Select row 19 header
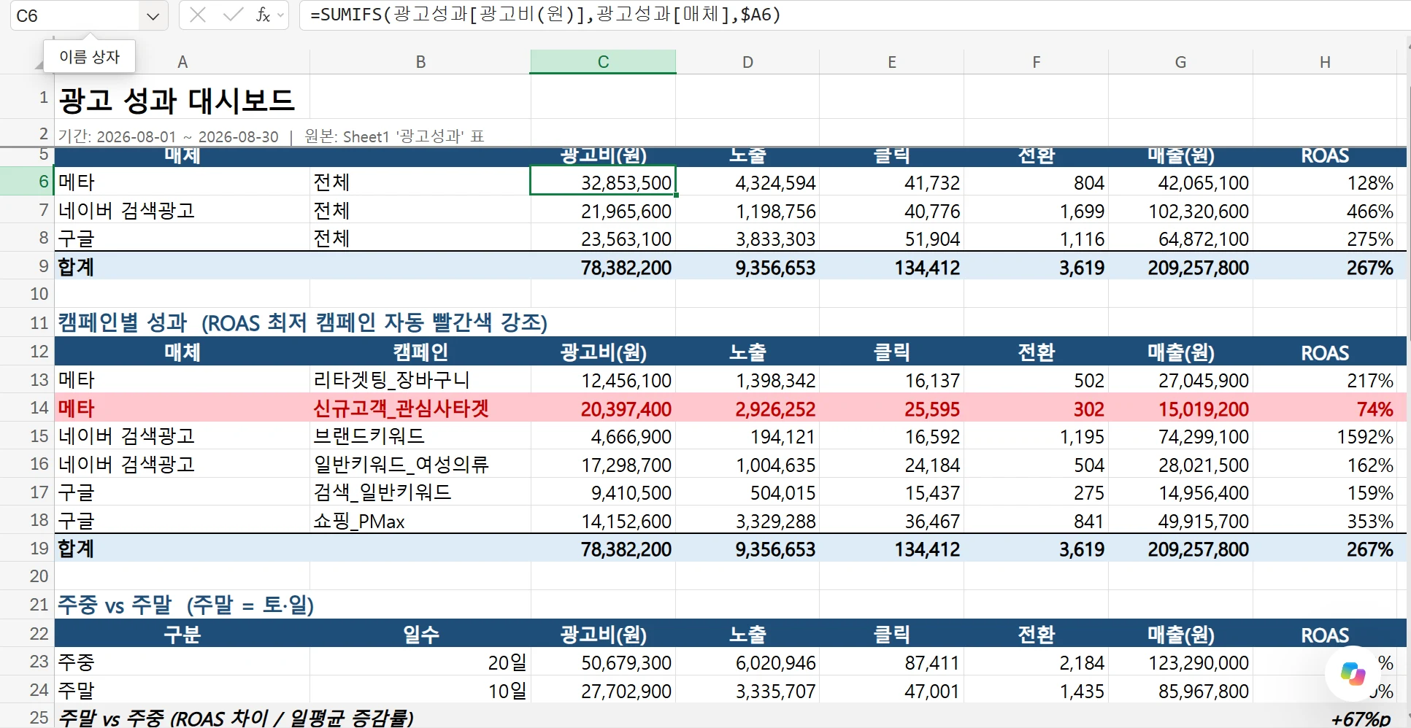1411x728 pixels. click(27, 549)
